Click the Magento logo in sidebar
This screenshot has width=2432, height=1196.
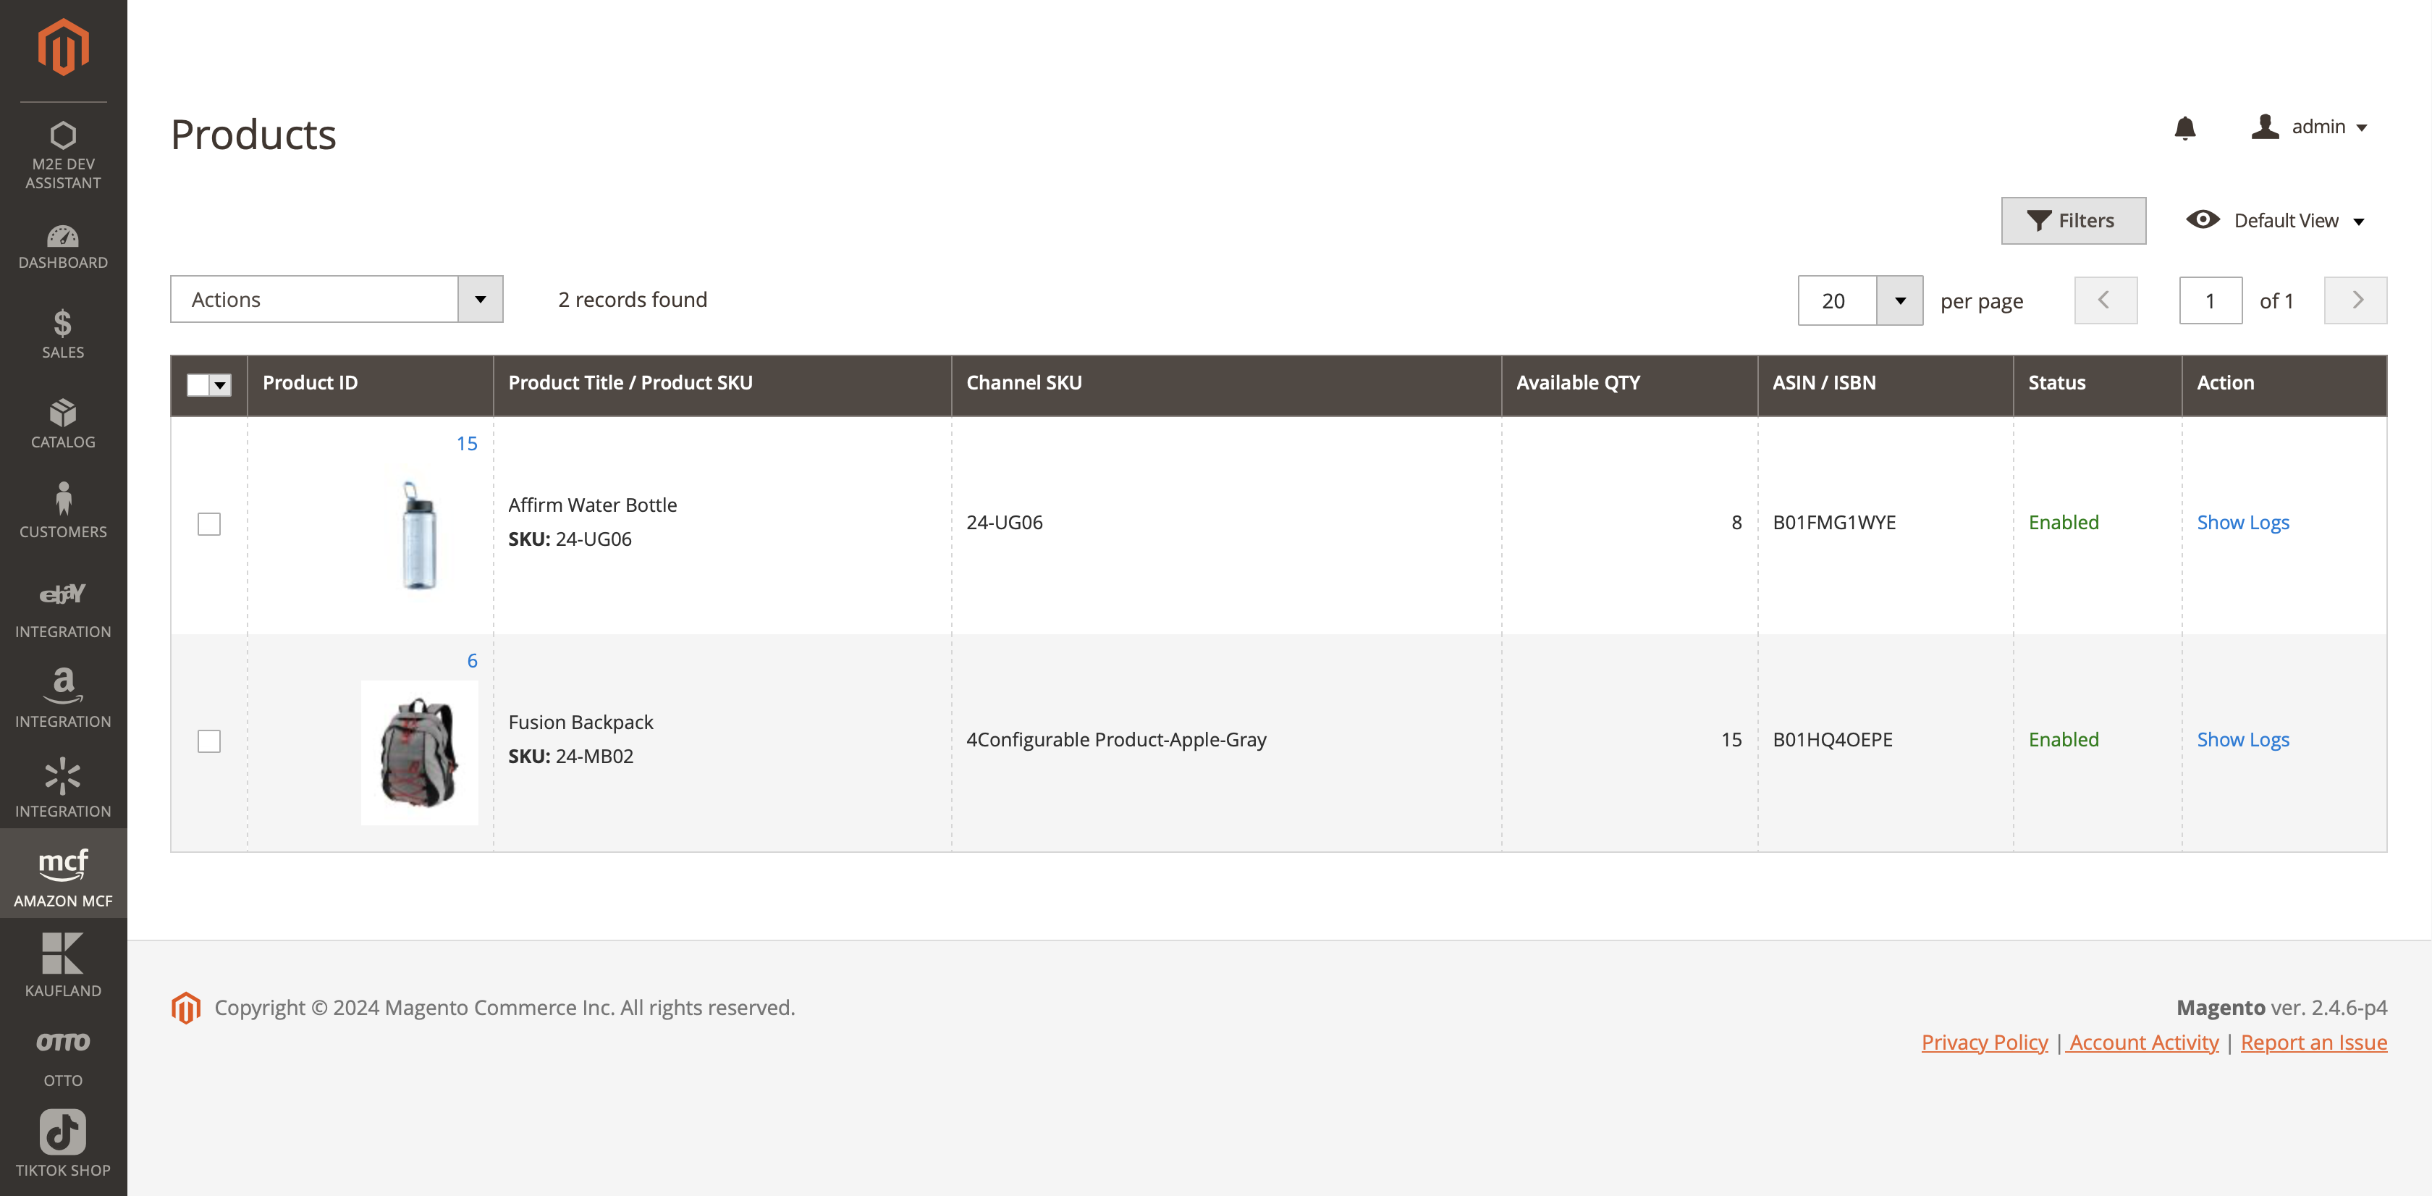[63, 47]
